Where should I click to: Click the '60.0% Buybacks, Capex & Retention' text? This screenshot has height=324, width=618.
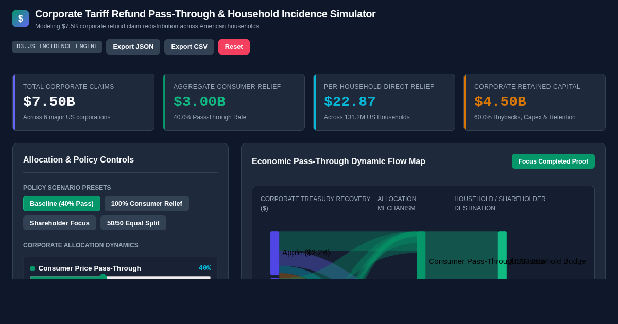coord(525,117)
